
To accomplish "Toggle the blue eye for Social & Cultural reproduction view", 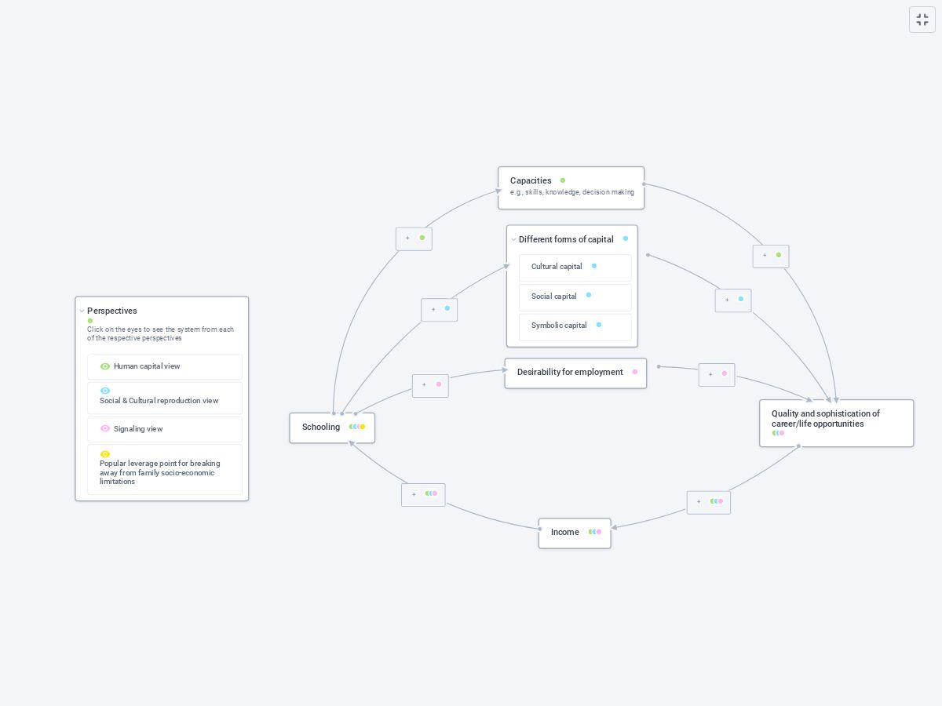I will point(105,391).
